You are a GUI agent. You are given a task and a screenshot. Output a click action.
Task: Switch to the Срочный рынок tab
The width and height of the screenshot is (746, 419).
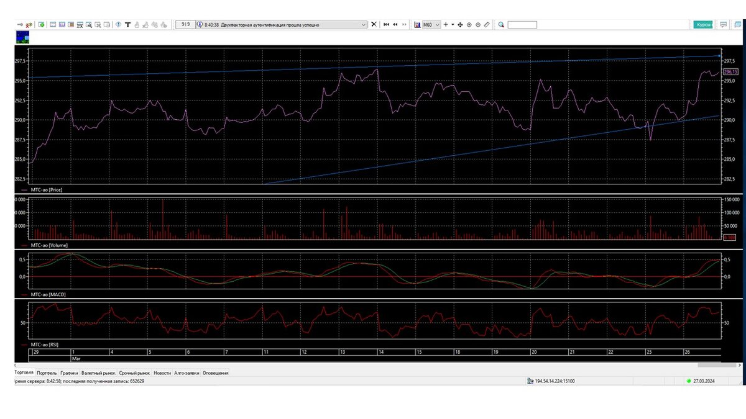(x=135, y=373)
